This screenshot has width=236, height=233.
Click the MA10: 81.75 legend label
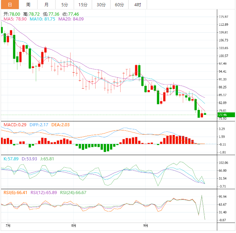point(42,19)
